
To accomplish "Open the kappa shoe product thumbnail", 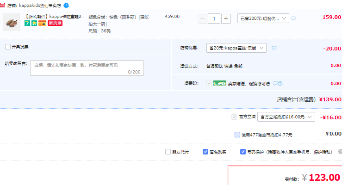I will point(12,22).
